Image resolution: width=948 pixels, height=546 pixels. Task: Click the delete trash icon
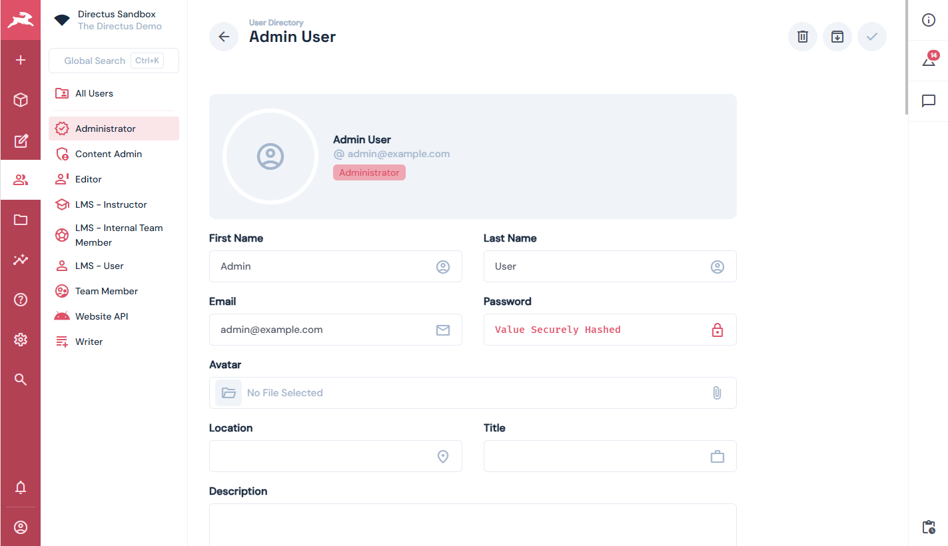point(803,37)
